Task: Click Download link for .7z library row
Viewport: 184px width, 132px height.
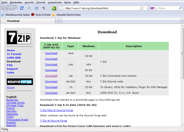Action: (51, 87)
